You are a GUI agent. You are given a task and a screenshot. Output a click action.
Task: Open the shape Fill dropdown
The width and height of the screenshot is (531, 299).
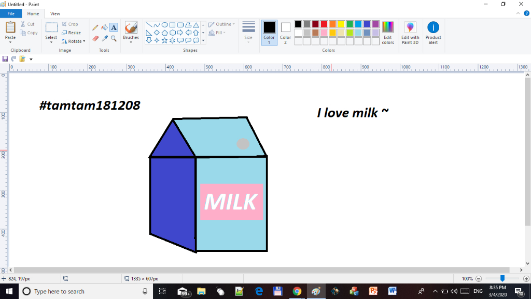[217, 33]
